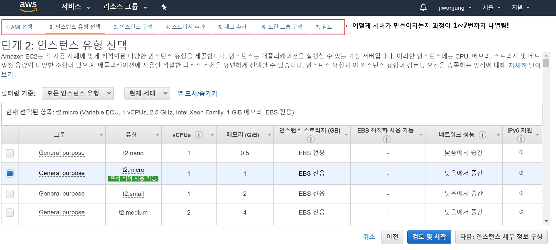The height and width of the screenshot is (250, 556).
Task: Show 네트워크 성능 info icon
Action: [482, 135]
